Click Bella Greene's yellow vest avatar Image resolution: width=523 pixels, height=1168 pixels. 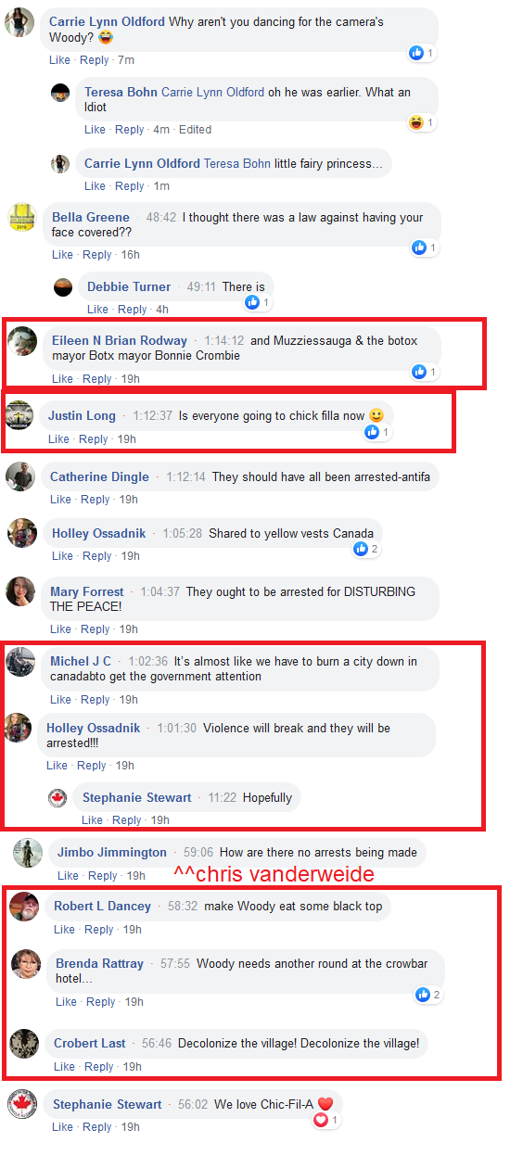tap(22, 219)
